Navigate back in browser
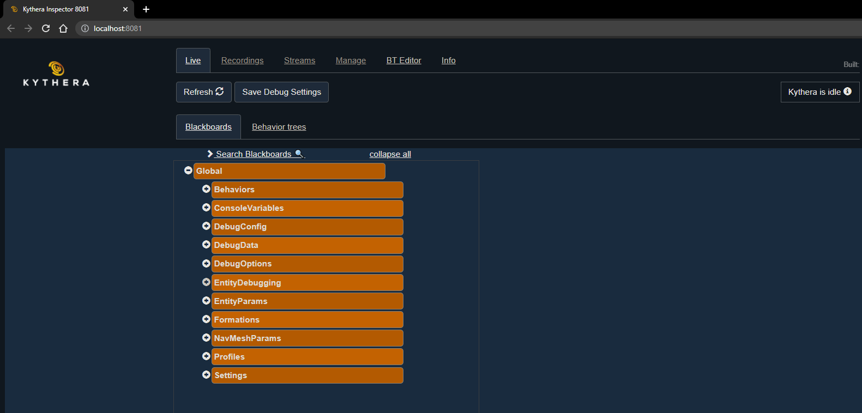This screenshot has width=862, height=413. click(11, 28)
